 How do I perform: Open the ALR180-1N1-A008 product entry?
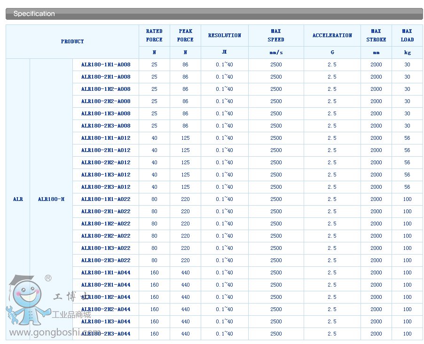106,64
